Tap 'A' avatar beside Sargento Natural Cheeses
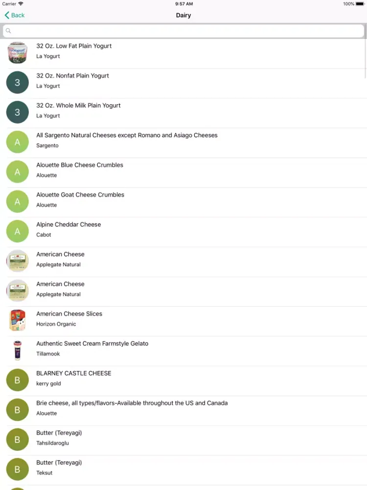This screenshot has width=367, height=490. point(18,142)
